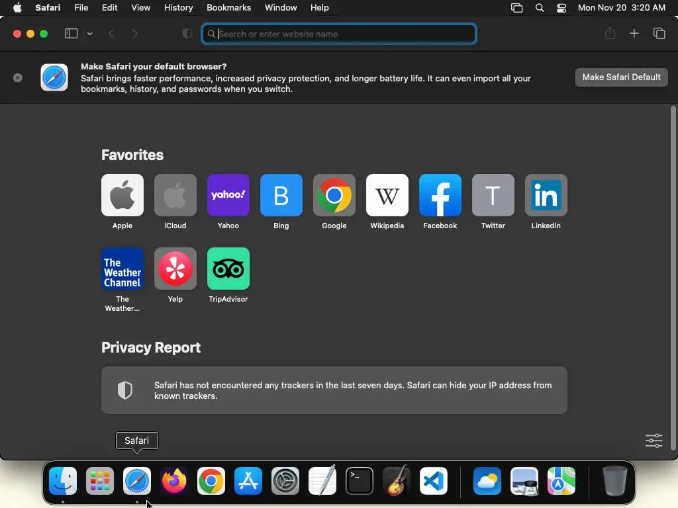
Task: Click the date and time in menu bar
Action: coord(621,8)
